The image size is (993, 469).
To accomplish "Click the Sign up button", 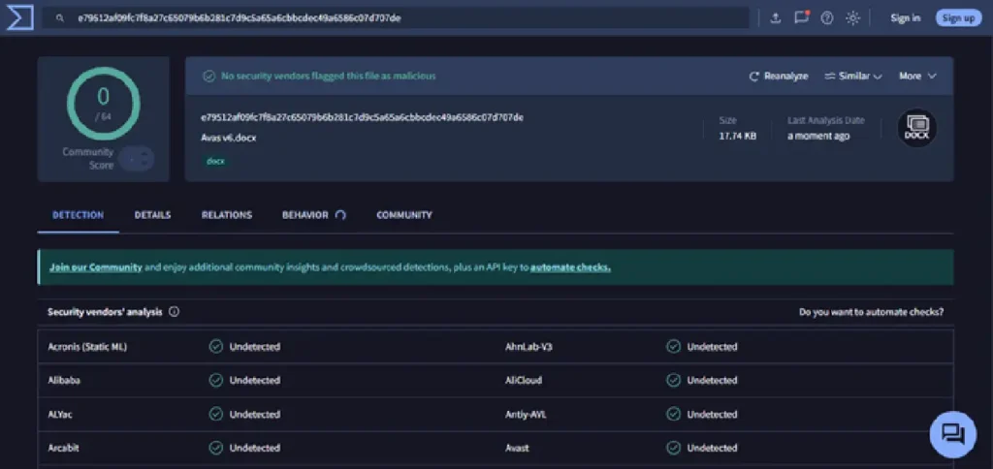I will point(959,18).
